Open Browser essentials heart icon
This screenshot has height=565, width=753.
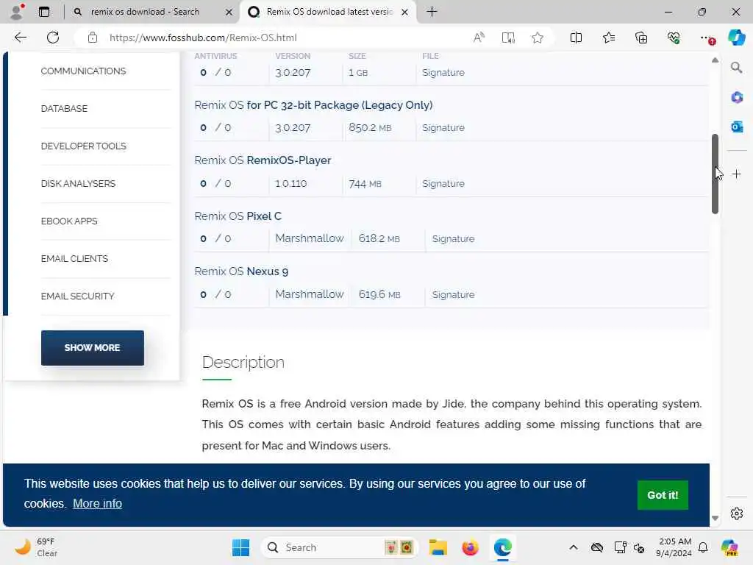(674, 38)
